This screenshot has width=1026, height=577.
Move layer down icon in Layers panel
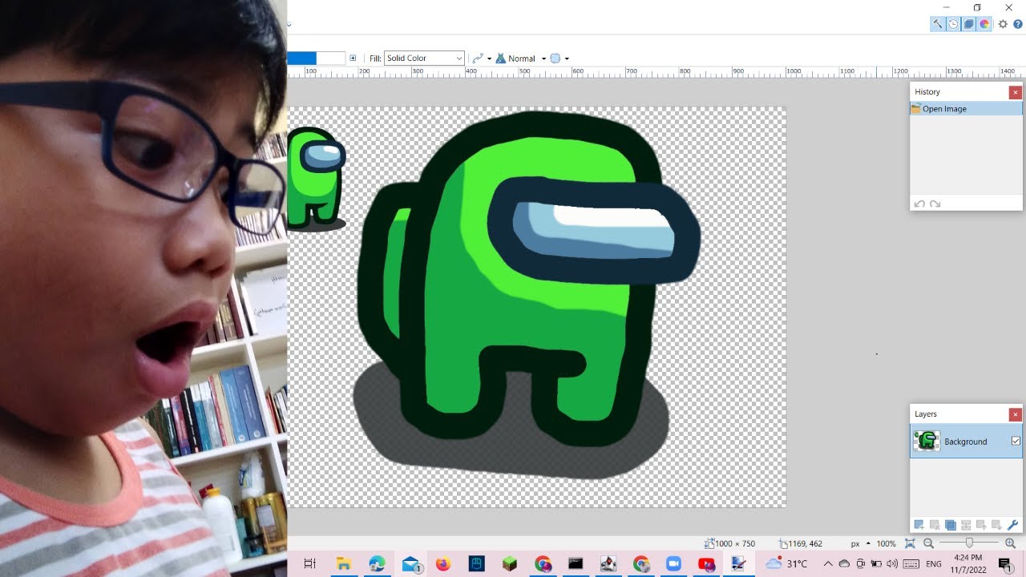point(996,525)
